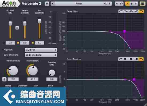147x106 pixels.
Task: Select the large purple Output Equalizer handle
Action: (134, 79)
